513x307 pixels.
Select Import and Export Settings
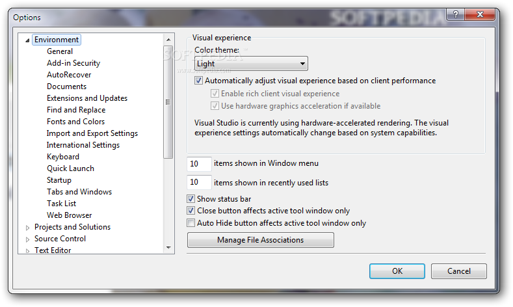click(92, 133)
